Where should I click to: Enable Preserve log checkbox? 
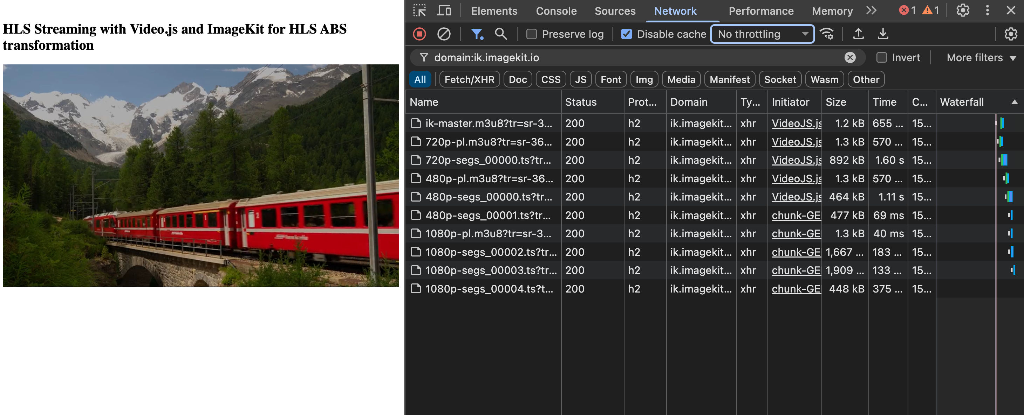coord(532,35)
